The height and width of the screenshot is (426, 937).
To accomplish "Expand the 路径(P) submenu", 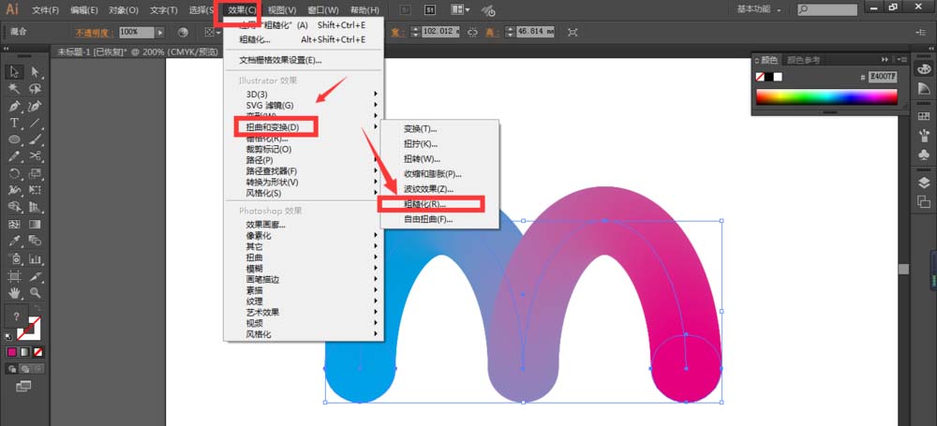I will 305,160.
